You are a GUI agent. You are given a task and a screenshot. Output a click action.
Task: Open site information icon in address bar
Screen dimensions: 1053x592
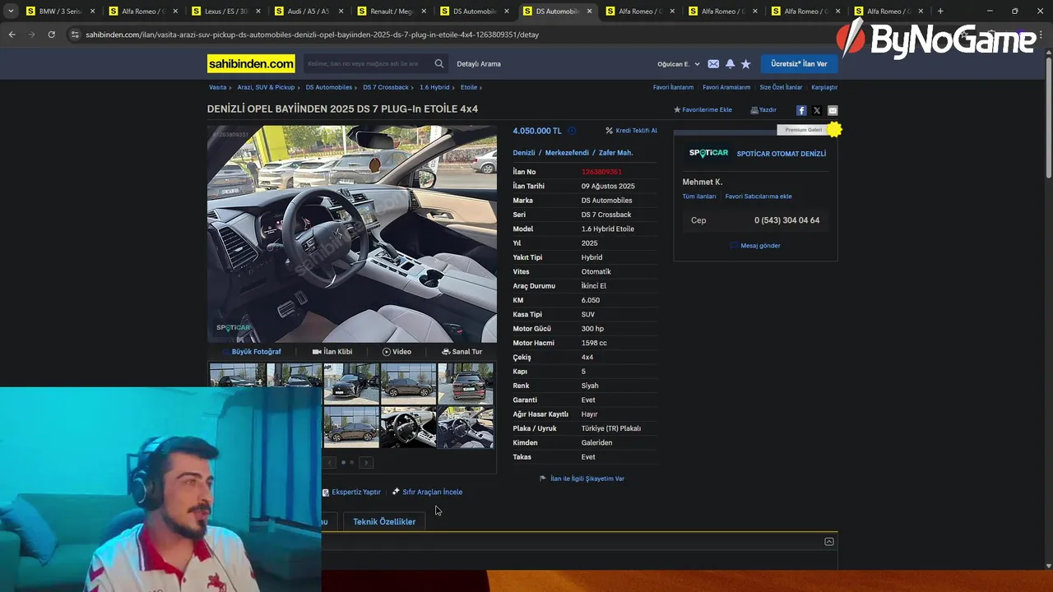pos(75,35)
